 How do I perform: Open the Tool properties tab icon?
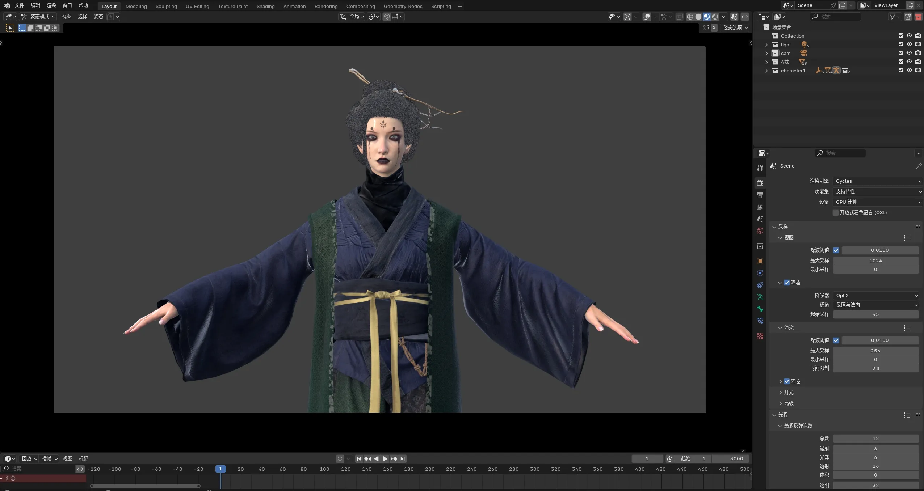[760, 168]
